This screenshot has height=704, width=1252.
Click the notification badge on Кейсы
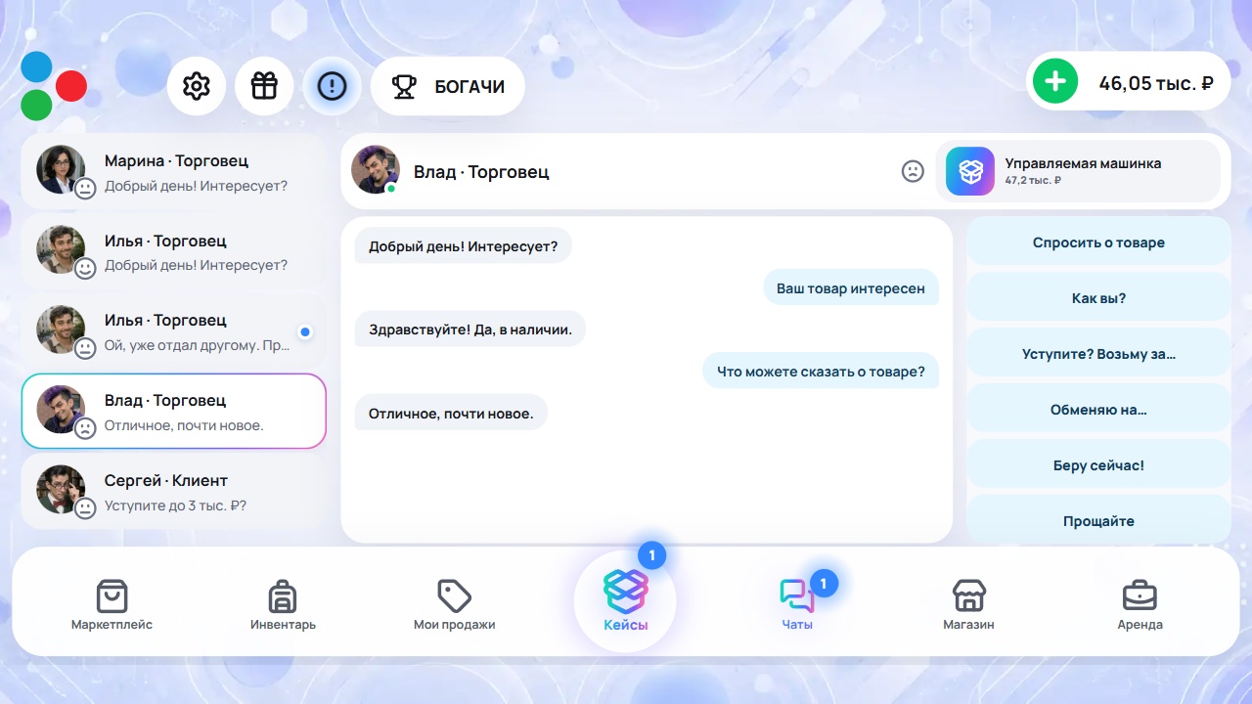point(651,555)
